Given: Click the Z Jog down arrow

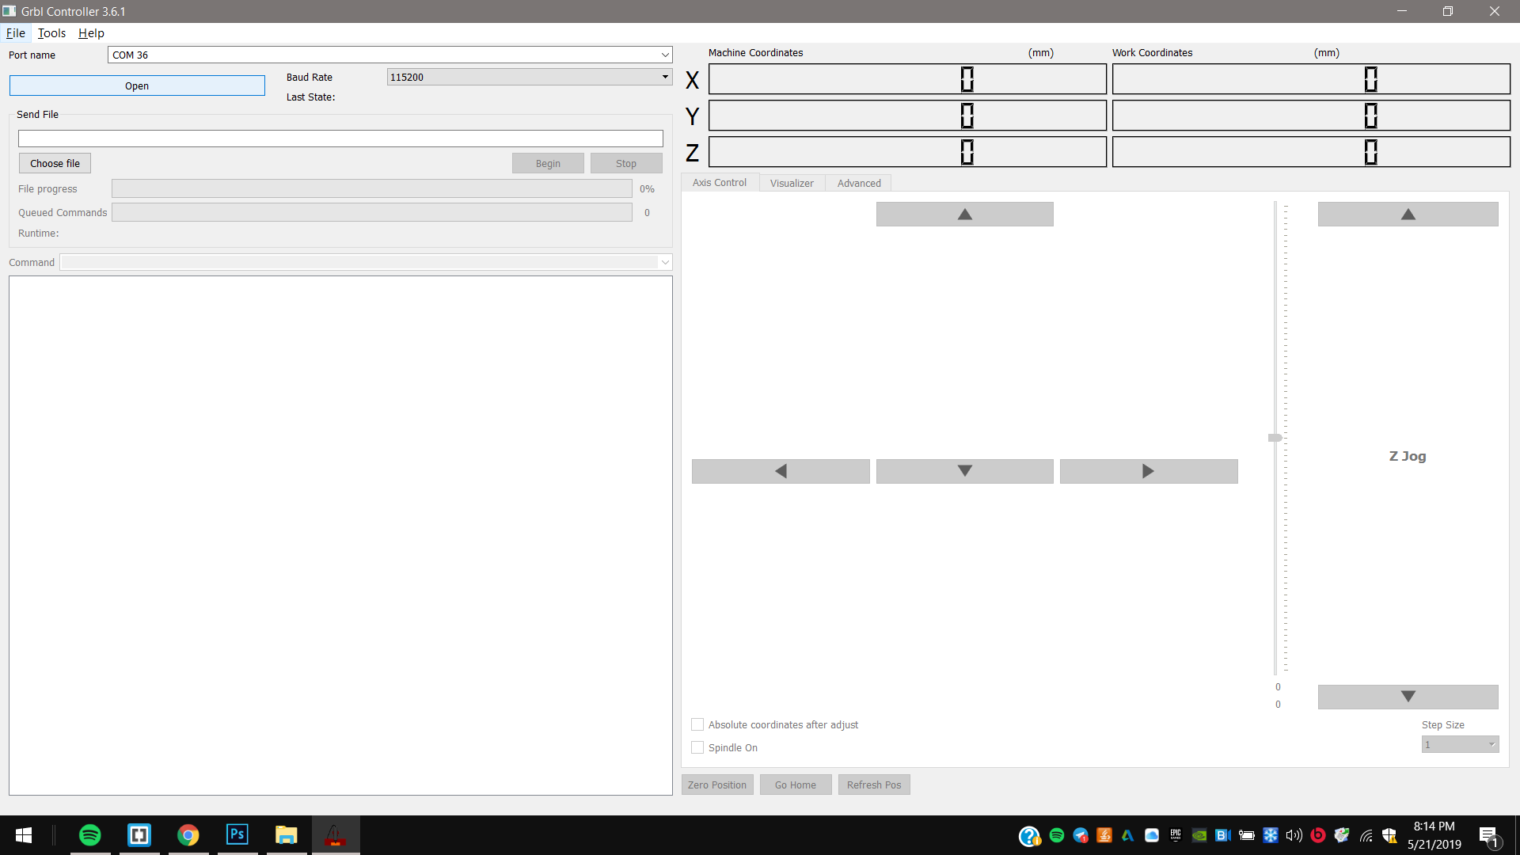Looking at the screenshot, I should 1408,697.
